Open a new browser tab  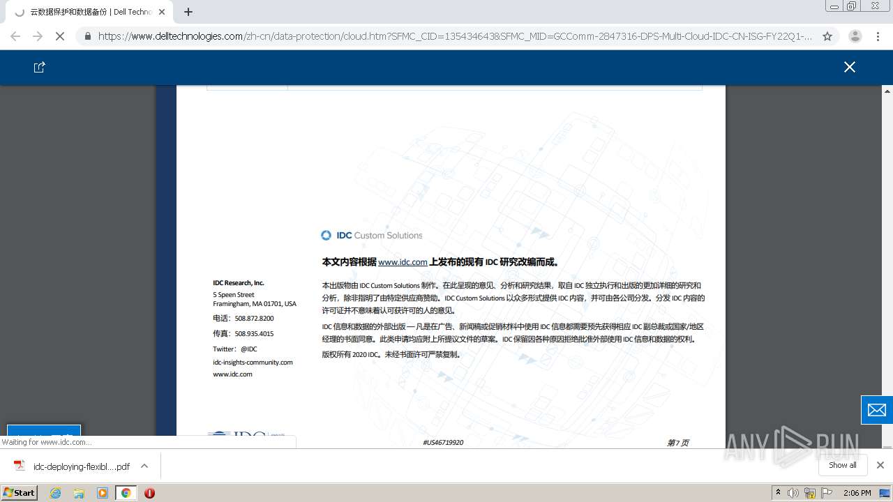(x=188, y=12)
